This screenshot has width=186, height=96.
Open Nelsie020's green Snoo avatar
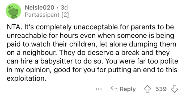(x=13, y=11)
